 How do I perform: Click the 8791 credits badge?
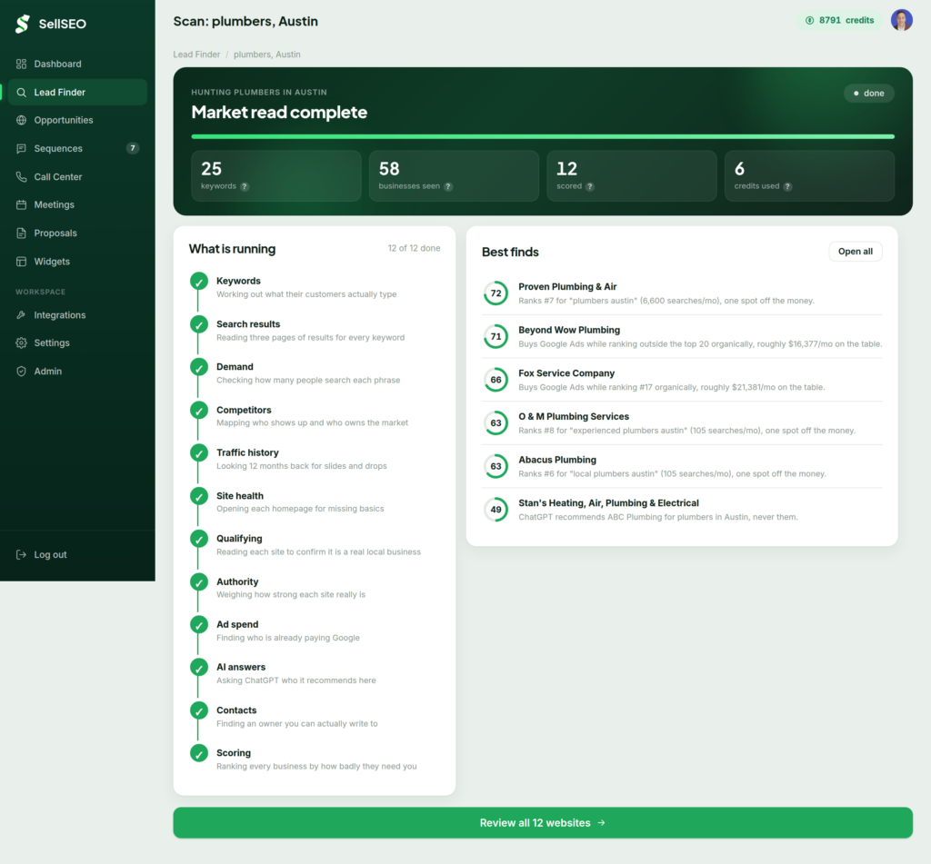tap(839, 20)
